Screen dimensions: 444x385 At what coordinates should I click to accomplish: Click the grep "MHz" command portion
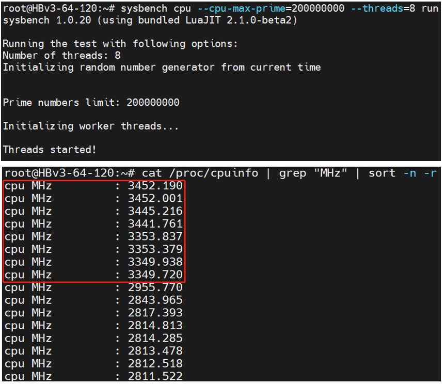click(313, 173)
